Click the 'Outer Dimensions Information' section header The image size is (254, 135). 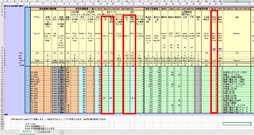click(169, 9)
